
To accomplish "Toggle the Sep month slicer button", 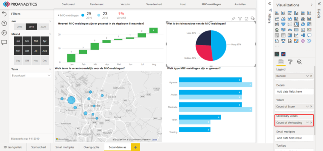I will (x=18, y=61).
